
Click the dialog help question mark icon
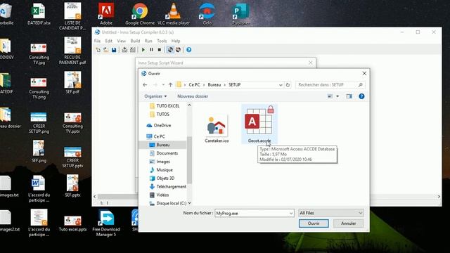[361, 96]
